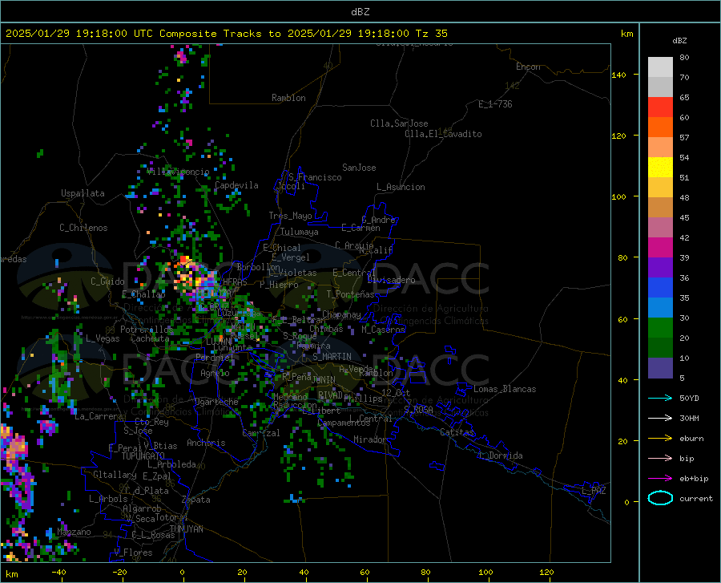Image resolution: width=721 pixels, height=583 pixels.
Task: Click the 'S_Francisco' map label
Action: pyautogui.click(x=315, y=177)
